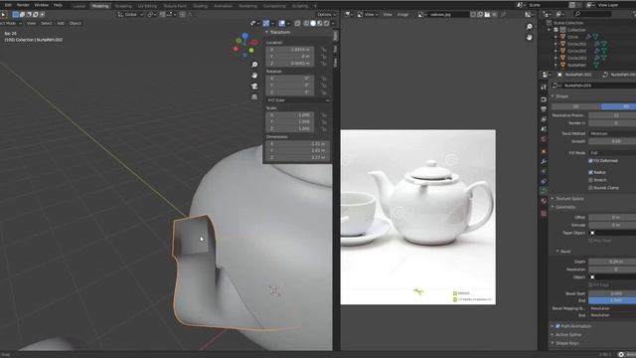Toggle Radius checkbox

coord(590,172)
